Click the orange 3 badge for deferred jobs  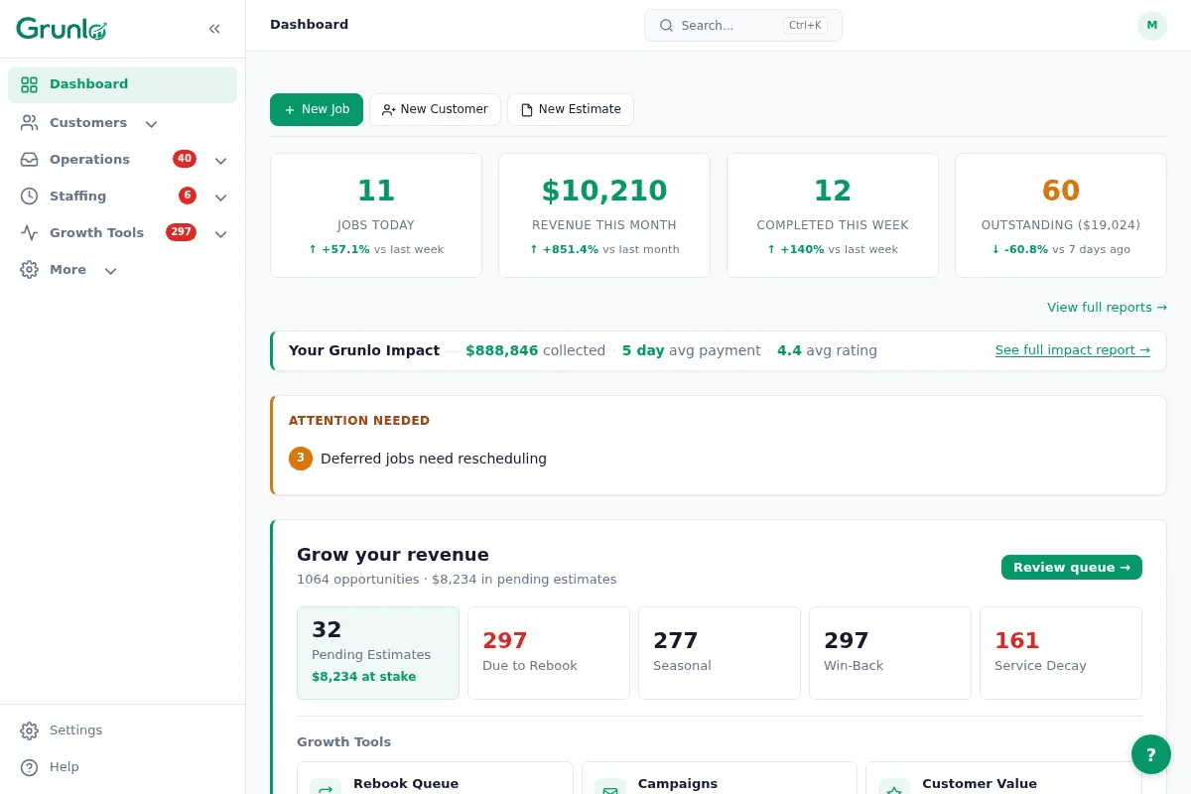(x=301, y=459)
